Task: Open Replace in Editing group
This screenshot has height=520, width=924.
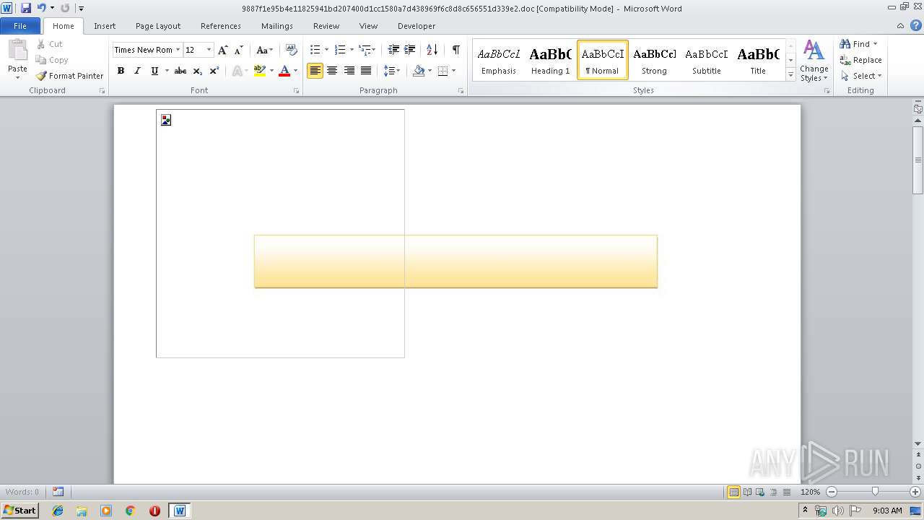Action: pos(860,60)
